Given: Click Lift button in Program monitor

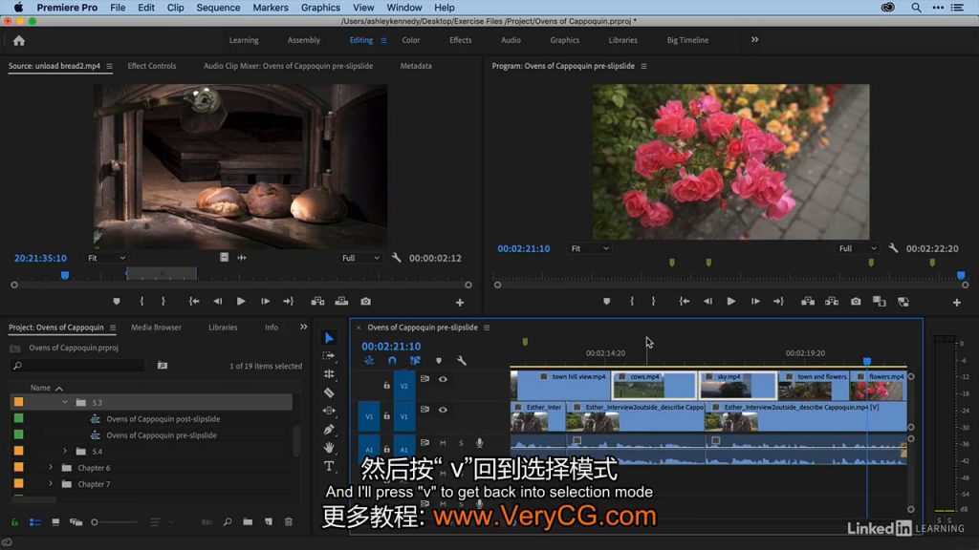Looking at the screenshot, I should [808, 302].
